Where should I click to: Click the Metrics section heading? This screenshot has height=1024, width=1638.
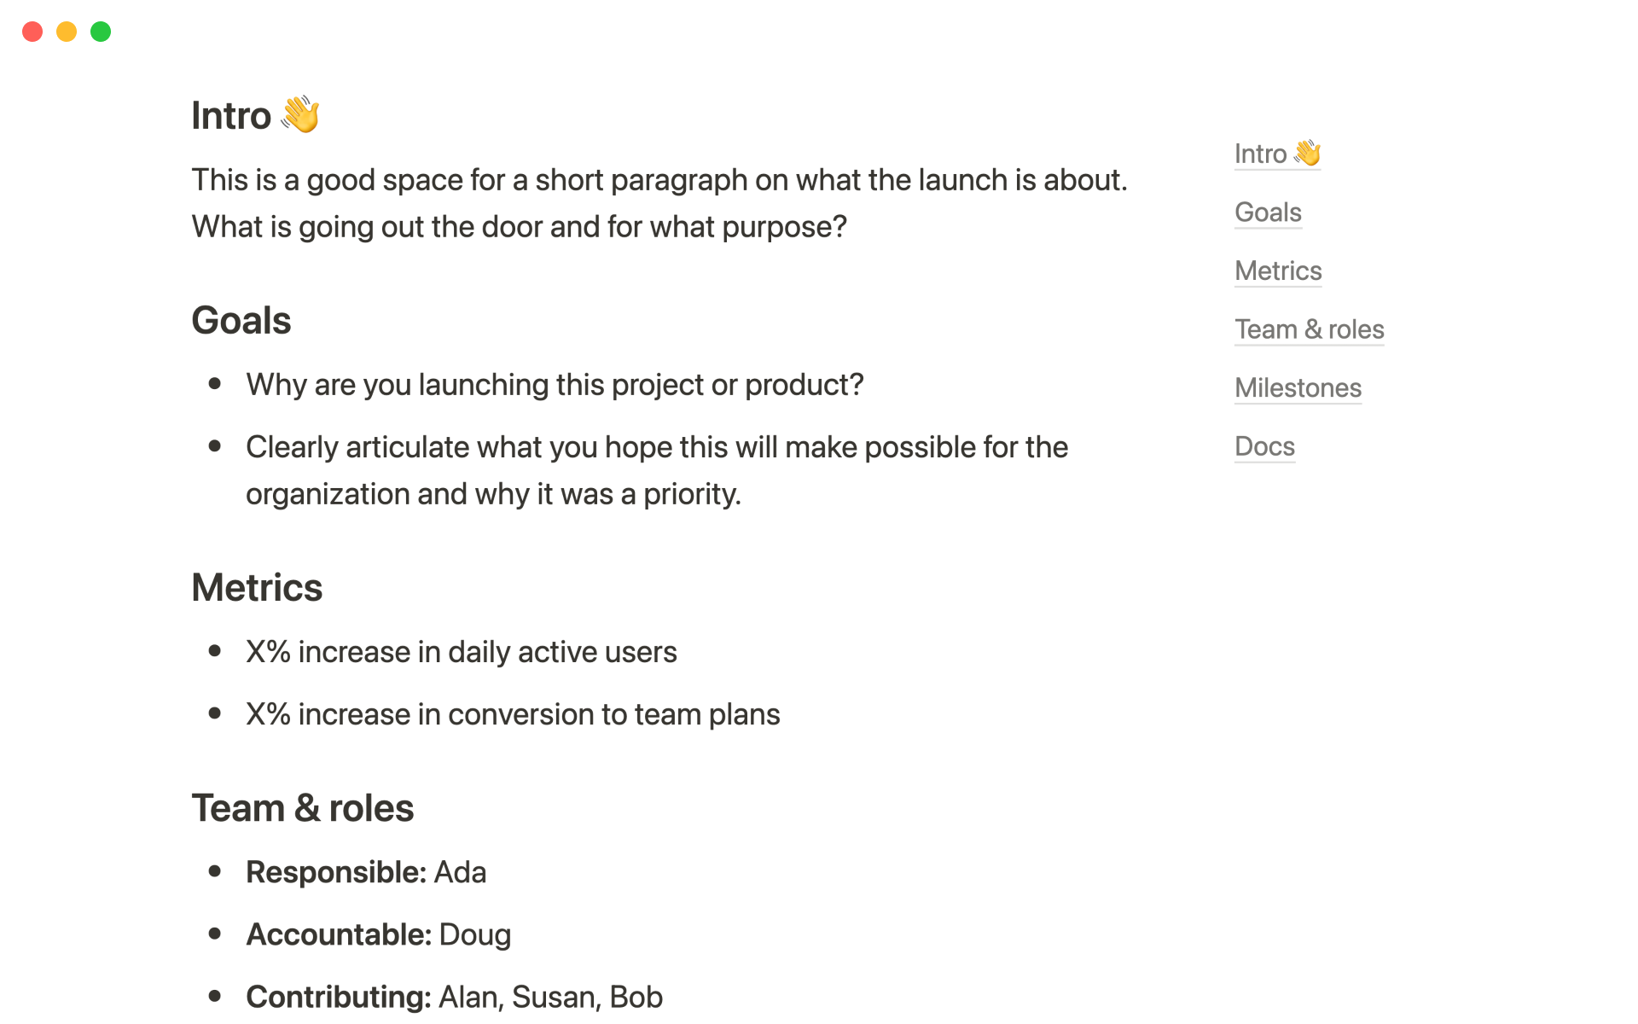coord(257,588)
